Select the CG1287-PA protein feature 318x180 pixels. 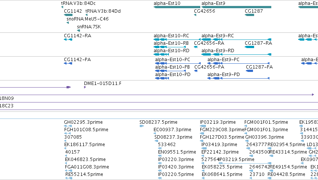coord(259,67)
